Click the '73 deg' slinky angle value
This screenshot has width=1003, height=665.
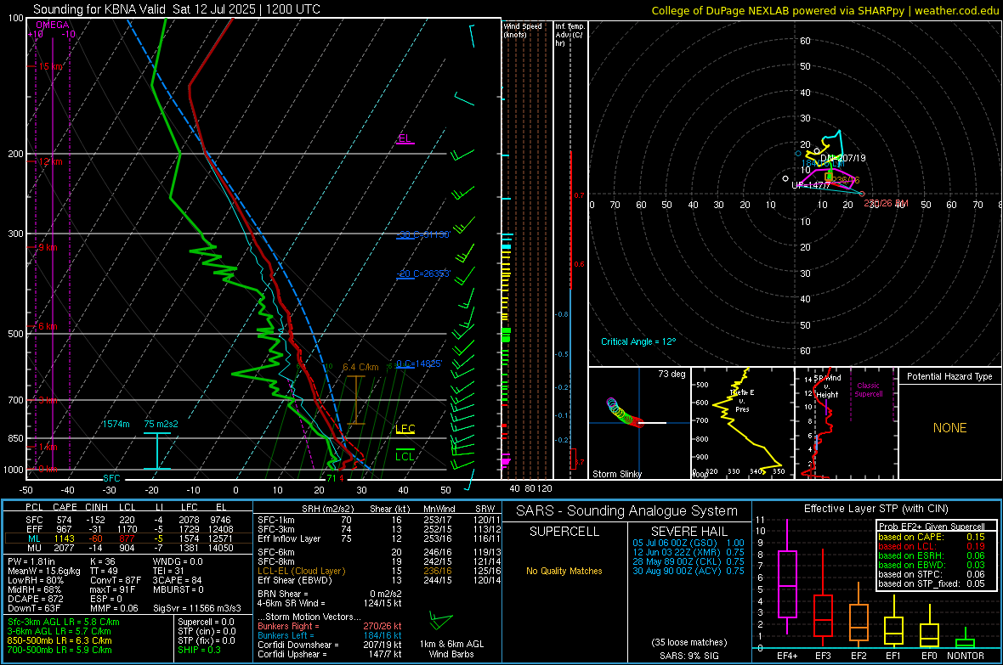(x=671, y=374)
